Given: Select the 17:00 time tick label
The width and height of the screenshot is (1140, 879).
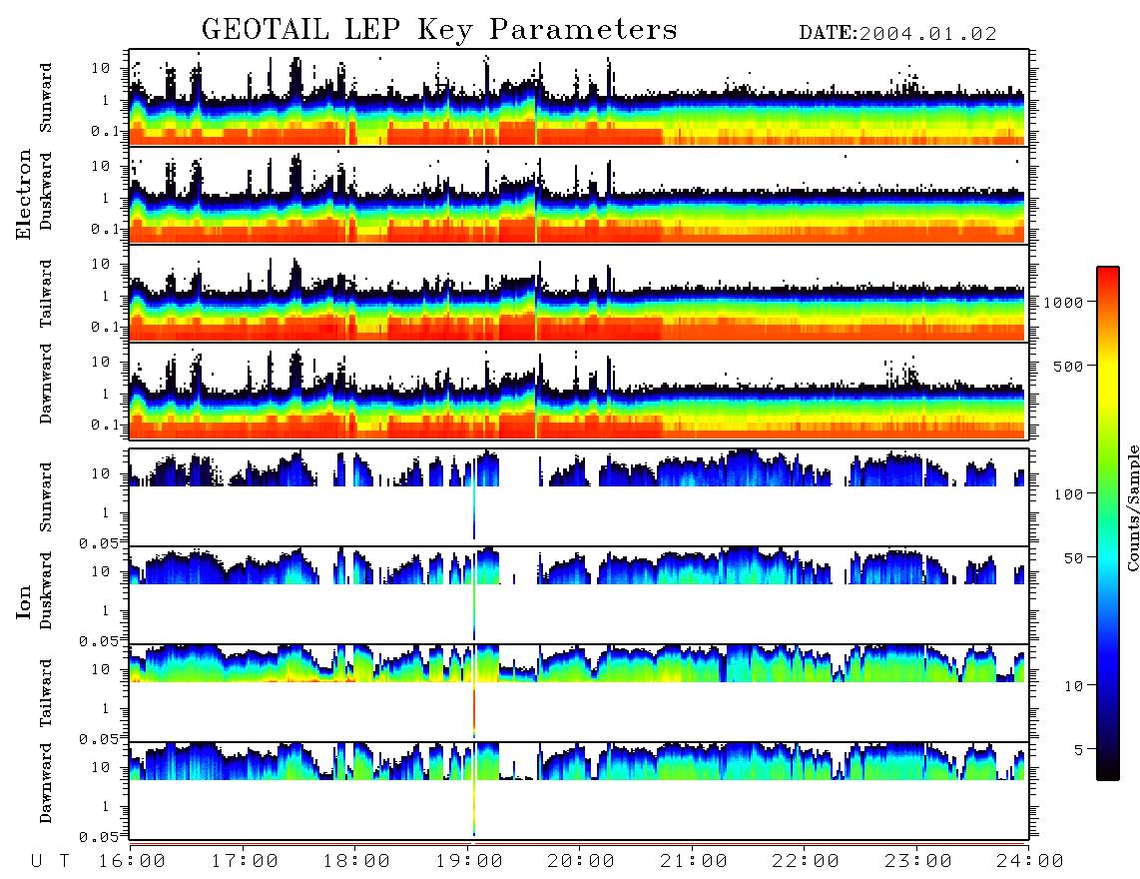Looking at the screenshot, I should (x=245, y=862).
